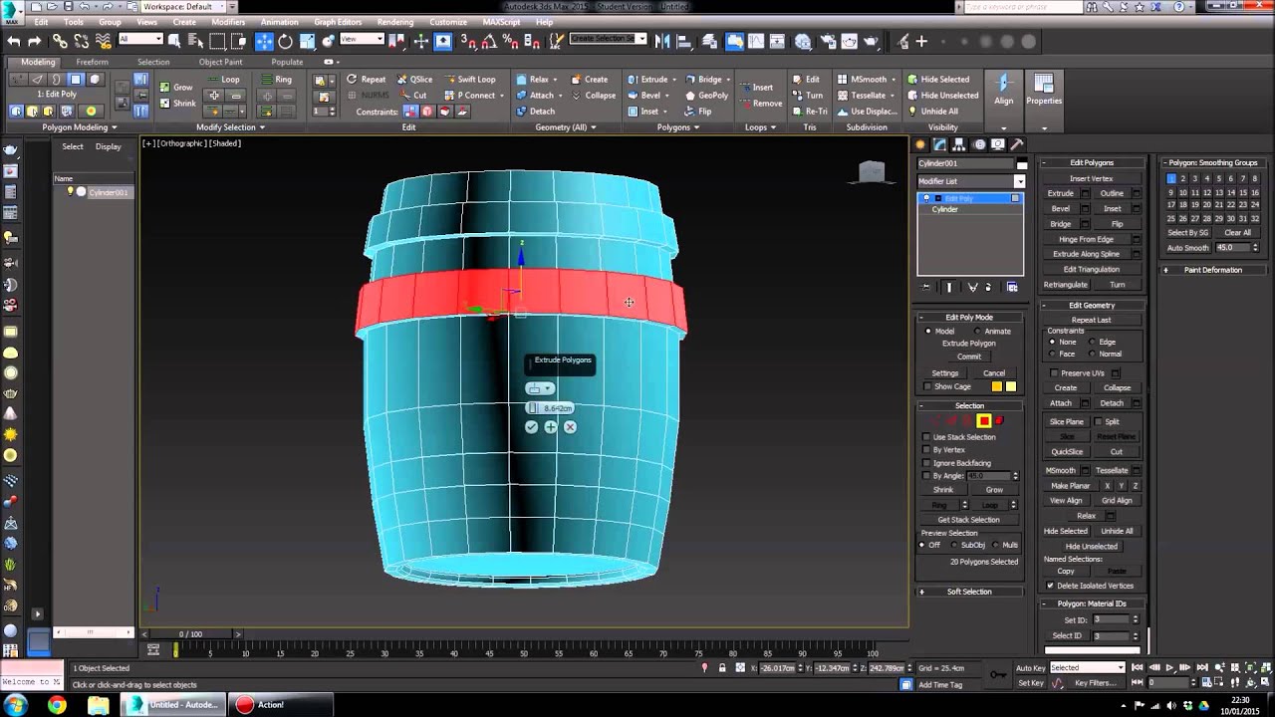Click the Undo arrow icon

(13, 41)
